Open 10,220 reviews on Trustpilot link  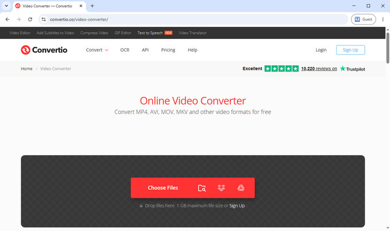[x=319, y=69]
